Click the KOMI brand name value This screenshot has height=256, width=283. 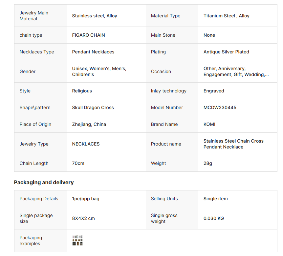pyautogui.click(x=209, y=124)
